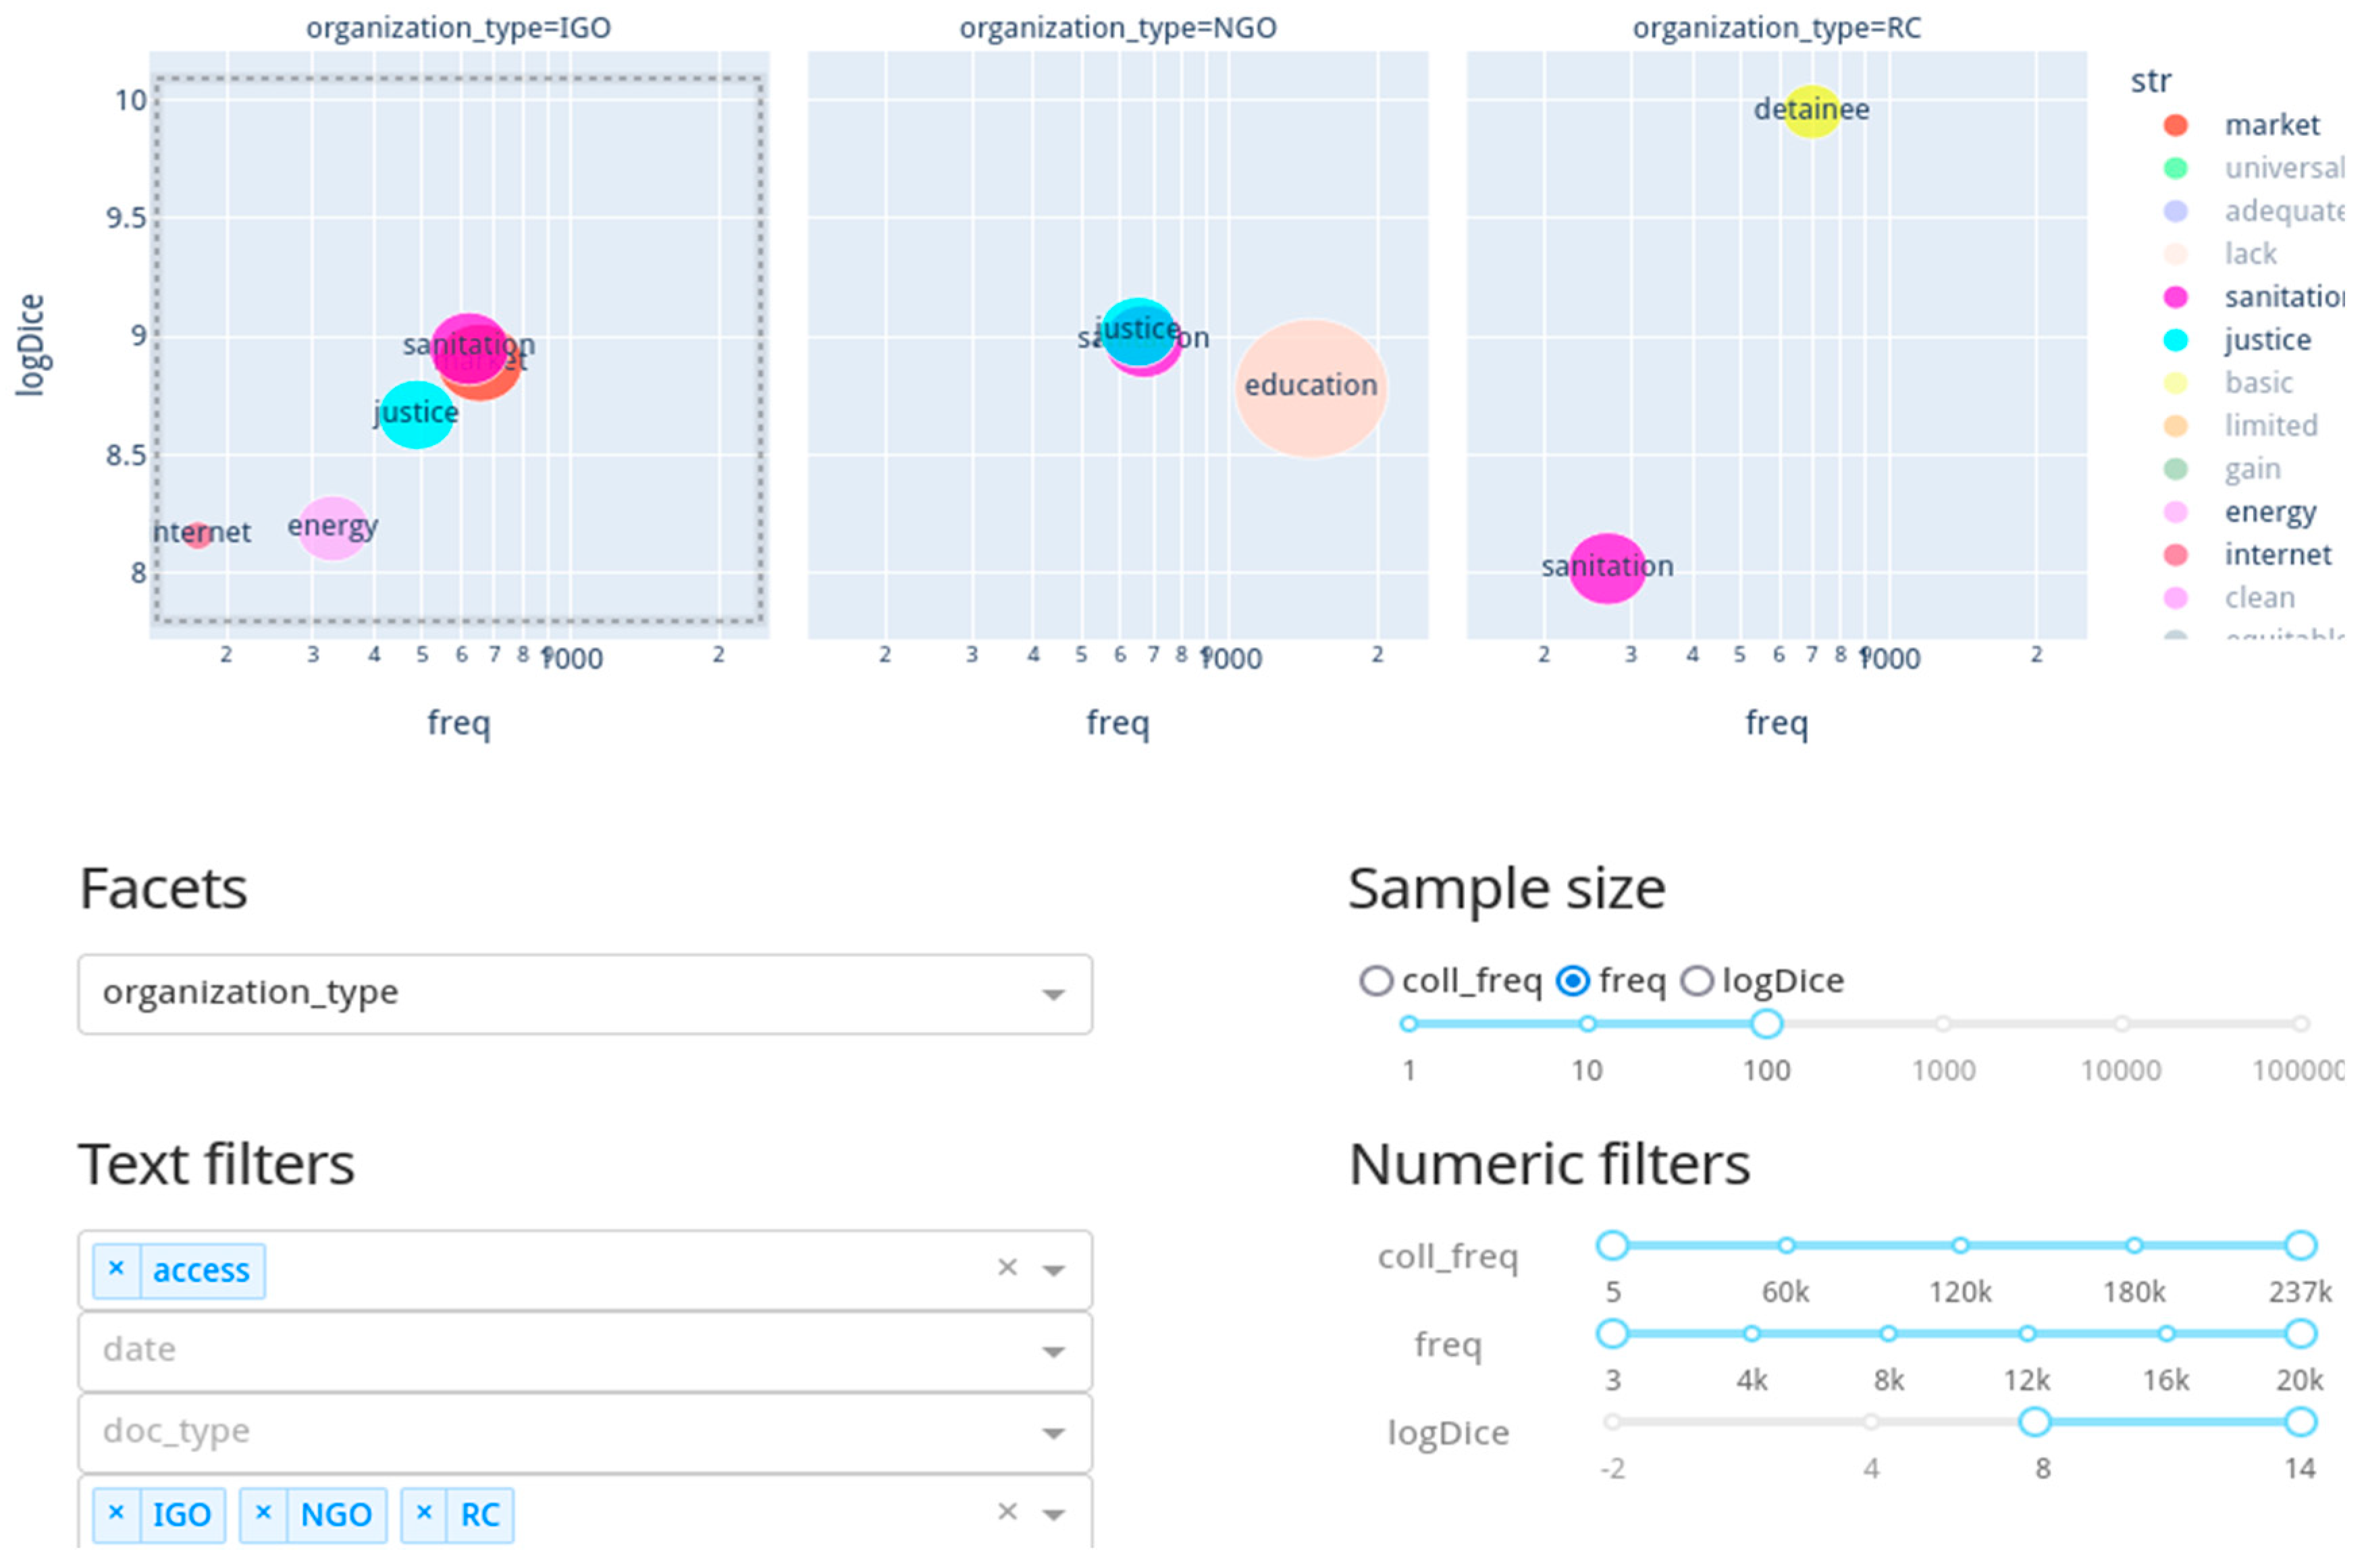Remove the access filter tag

[x=116, y=1270]
